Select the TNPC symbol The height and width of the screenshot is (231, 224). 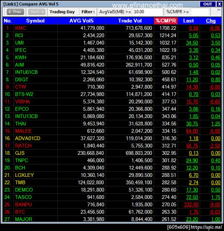[x=22, y=160]
